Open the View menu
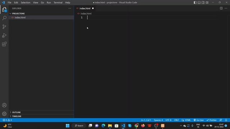 coord(36,3)
